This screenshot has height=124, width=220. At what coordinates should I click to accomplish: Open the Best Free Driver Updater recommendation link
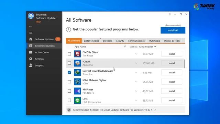pos(112,110)
